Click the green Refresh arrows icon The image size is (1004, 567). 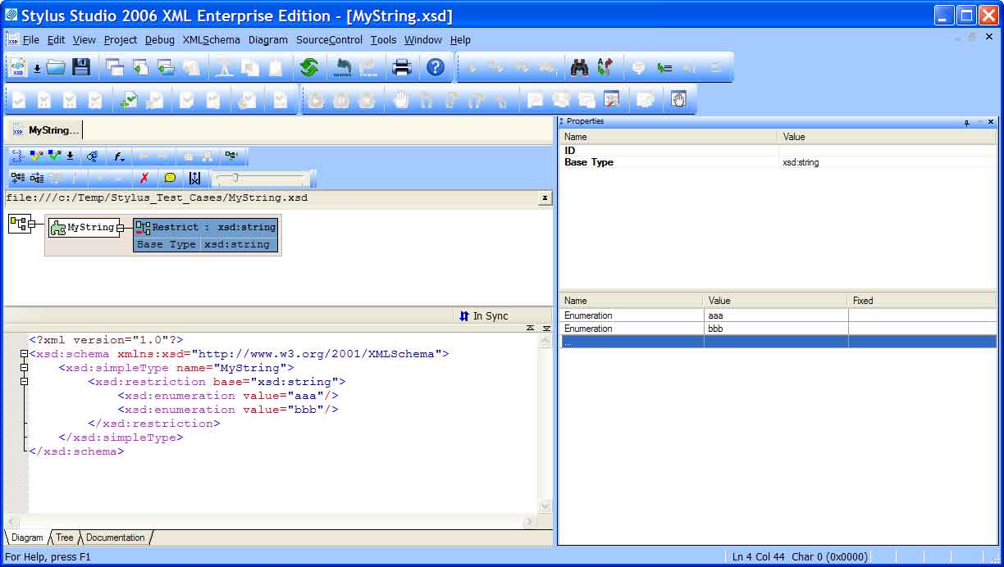click(x=309, y=67)
